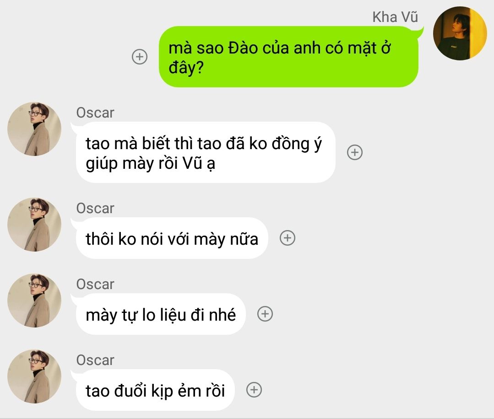Open Oscar's avatar beside 'thôi ko nói' message
Viewport: 494px width, 419px height.
(x=34, y=225)
